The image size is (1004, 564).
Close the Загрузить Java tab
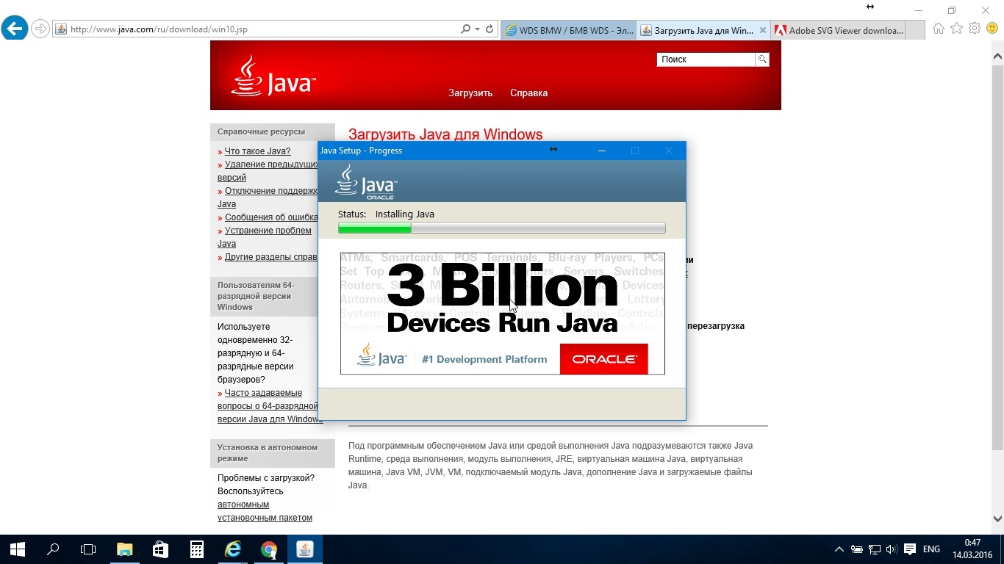pyautogui.click(x=763, y=30)
